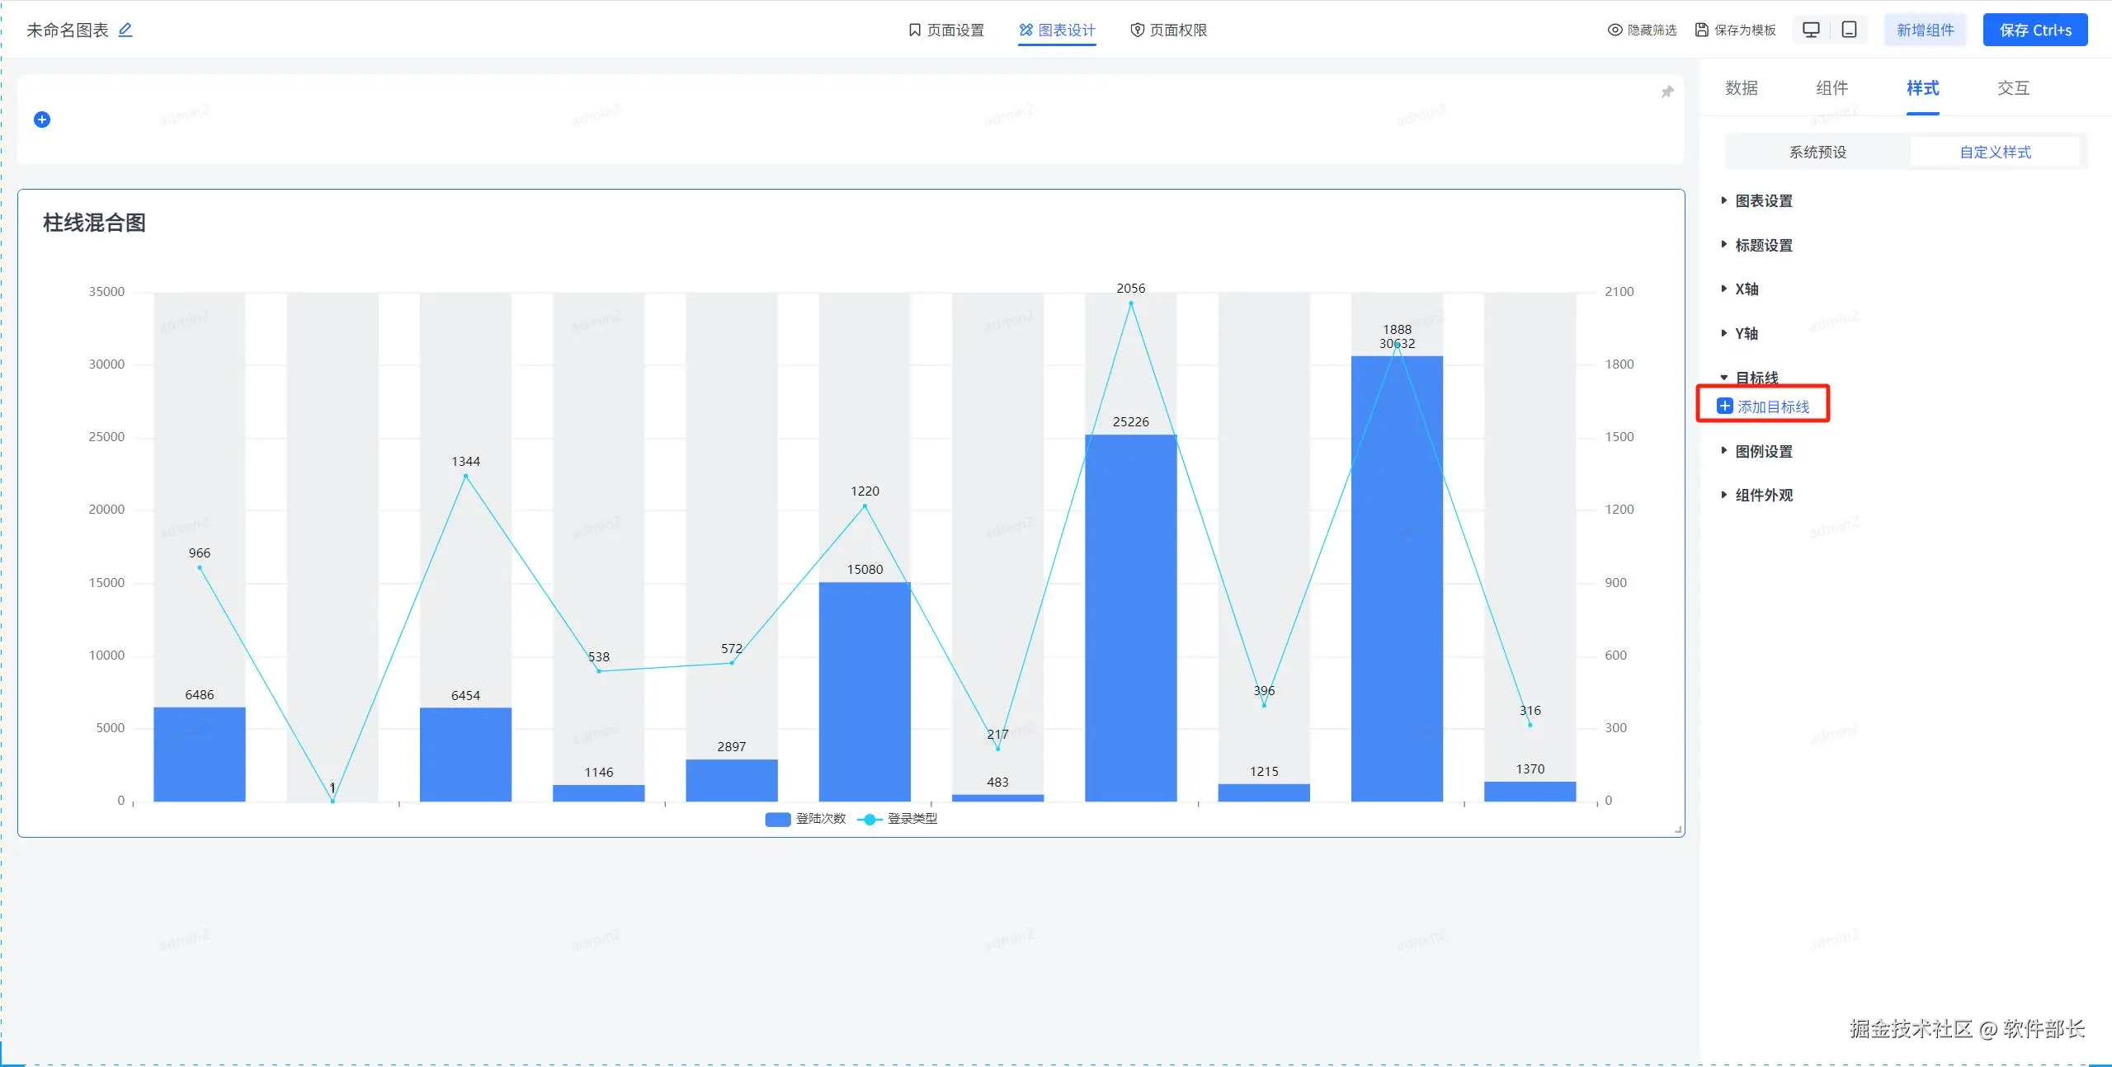
Task: Select the 系统预设 style option
Action: coord(1817,153)
